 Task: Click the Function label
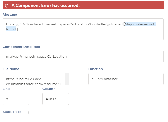pyautogui.click(x=95, y=69)
